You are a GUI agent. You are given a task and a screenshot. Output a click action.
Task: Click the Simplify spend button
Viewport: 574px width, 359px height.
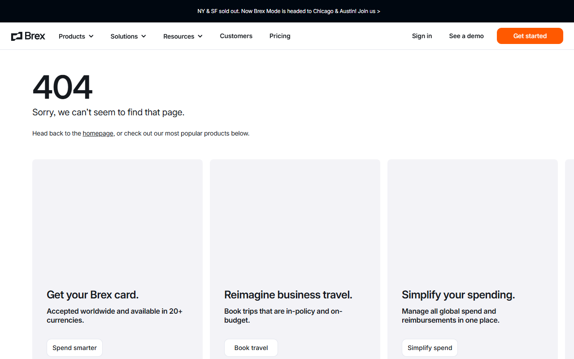point(430,348)
